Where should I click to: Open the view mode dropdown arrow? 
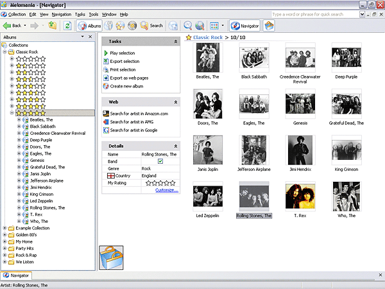223,26
